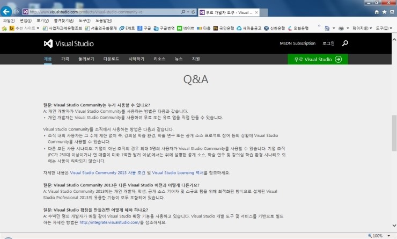Open the MSDN Subscription link

298,44
